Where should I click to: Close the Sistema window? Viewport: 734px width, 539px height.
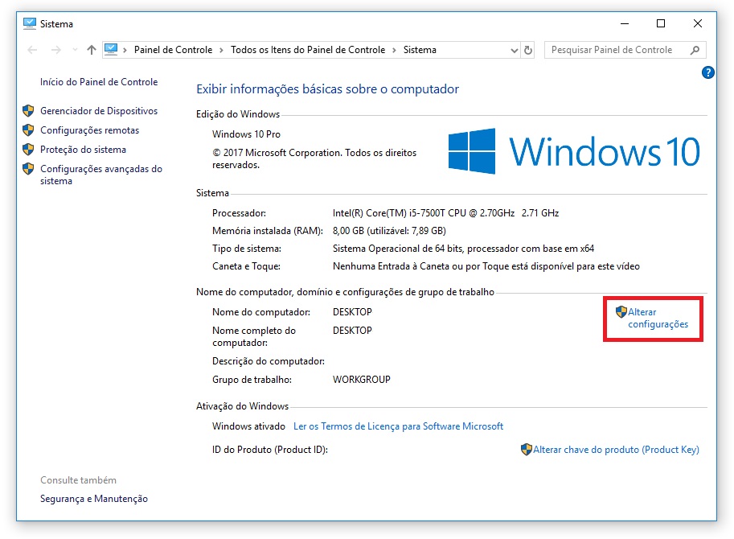coord(698,23)
